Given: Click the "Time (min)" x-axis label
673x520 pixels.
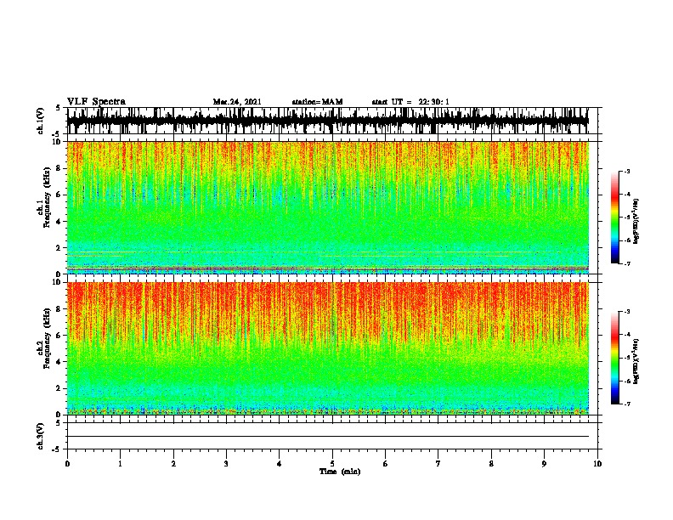Looking at the screenshot, I should pyautogui.click(x=340, y=472).
